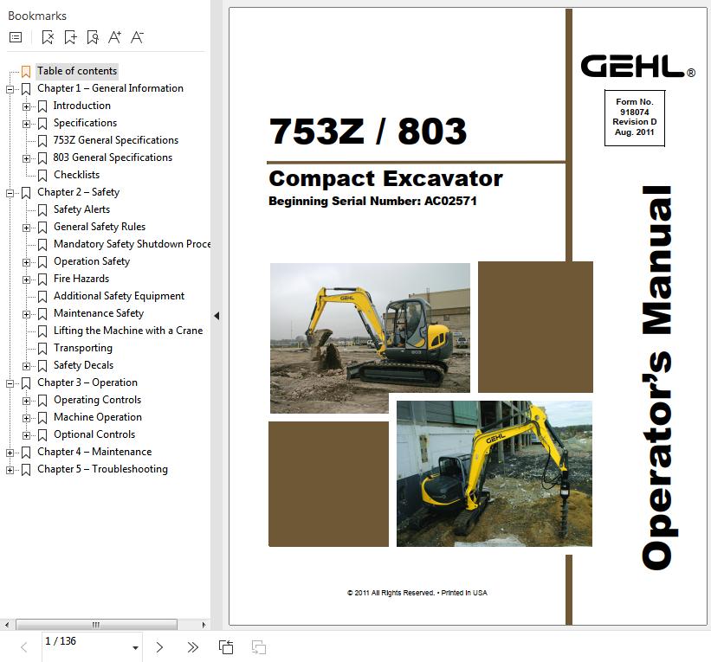Click the GEHL logo on the cover page
This screenshot has height=662, width=711.
pyautogui.click(x=637, y=66)
